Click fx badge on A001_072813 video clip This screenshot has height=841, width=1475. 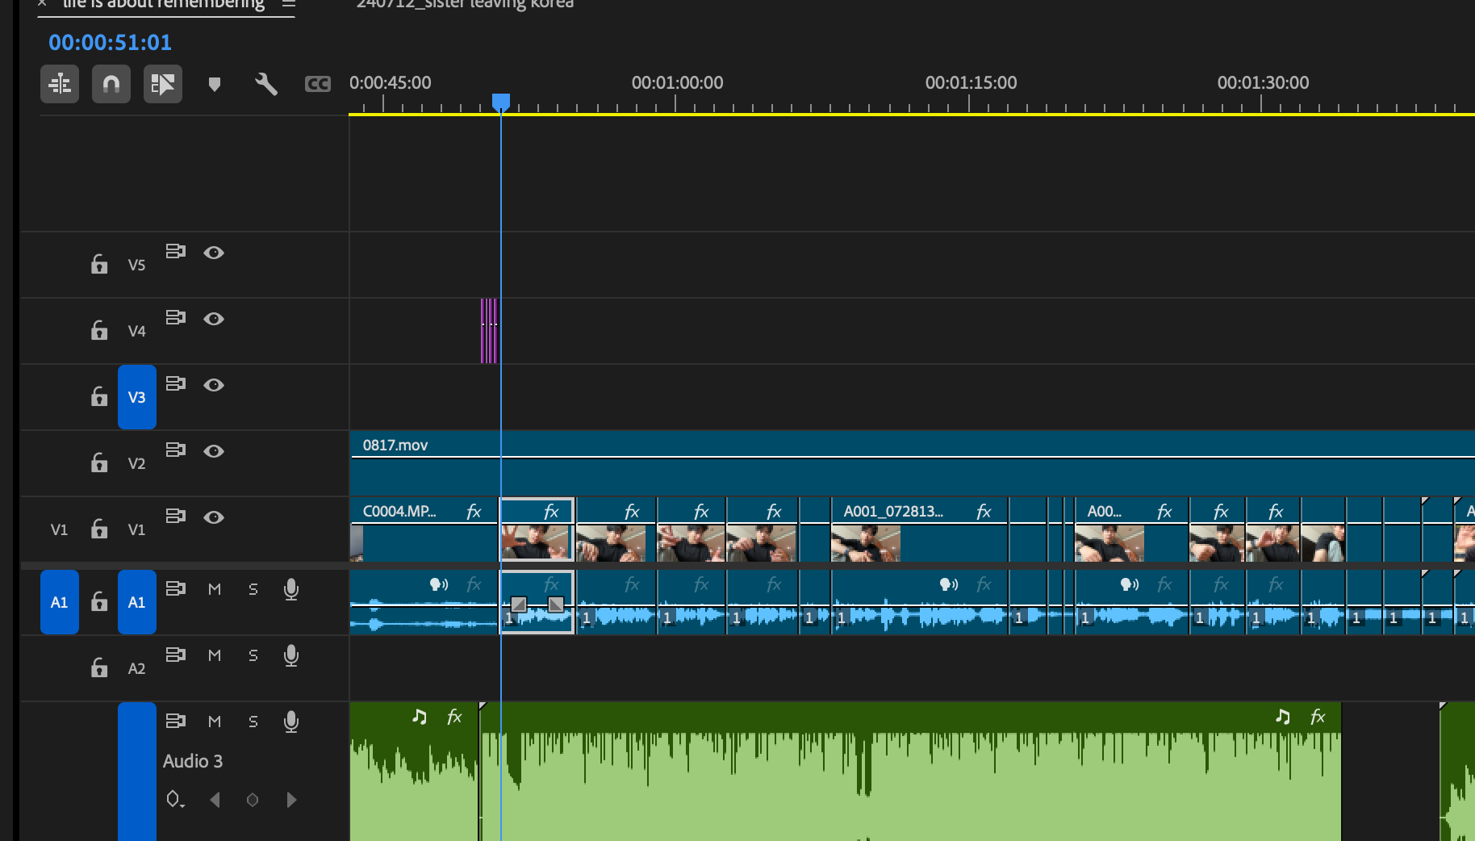984,511
